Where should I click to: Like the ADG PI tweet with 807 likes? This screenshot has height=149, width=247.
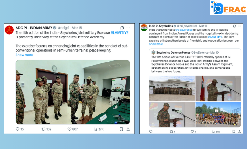[x=69, y=129]
